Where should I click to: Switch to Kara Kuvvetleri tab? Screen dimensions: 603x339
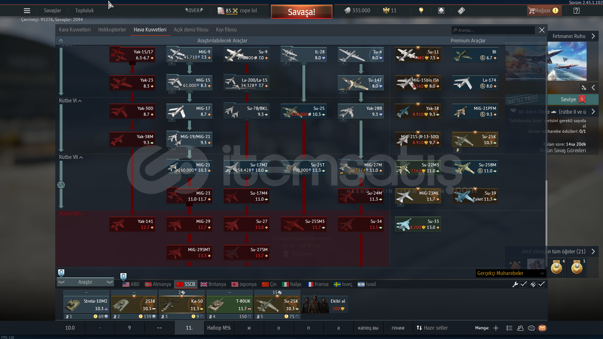[x=75, y=30]
